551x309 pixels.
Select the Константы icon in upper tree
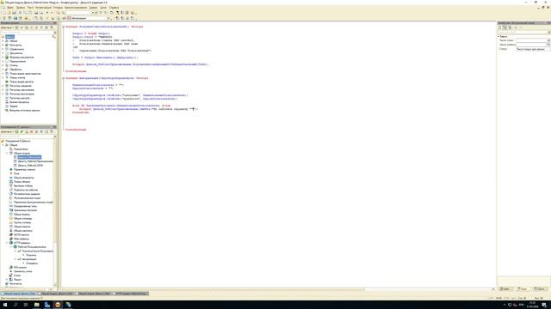click(x=7, y=45)
